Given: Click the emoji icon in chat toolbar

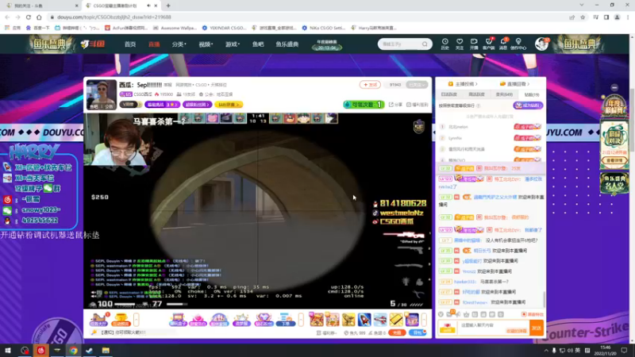Looking at the screenshot, I should 441,314.
